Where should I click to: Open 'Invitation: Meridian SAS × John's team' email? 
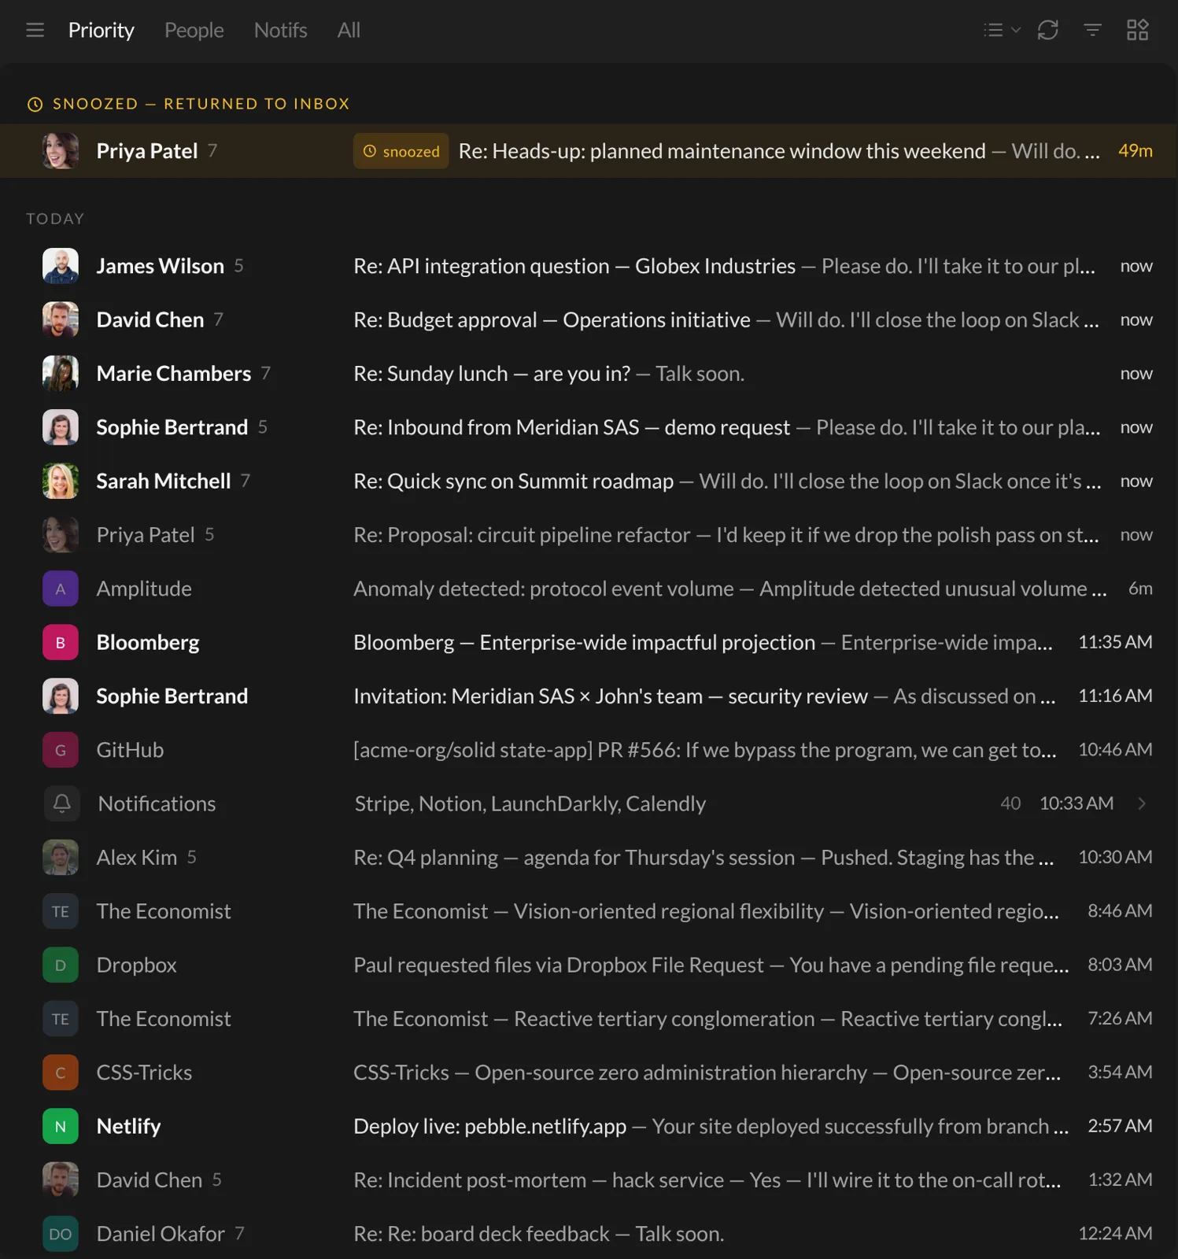click(x=589, y=696)
